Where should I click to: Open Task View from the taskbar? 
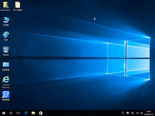pyautogui.click(x=18, y=113)
